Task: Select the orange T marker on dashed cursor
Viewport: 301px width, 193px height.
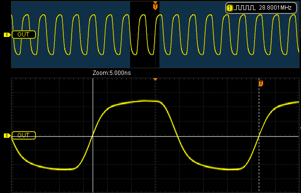Action: pos(261,84)
